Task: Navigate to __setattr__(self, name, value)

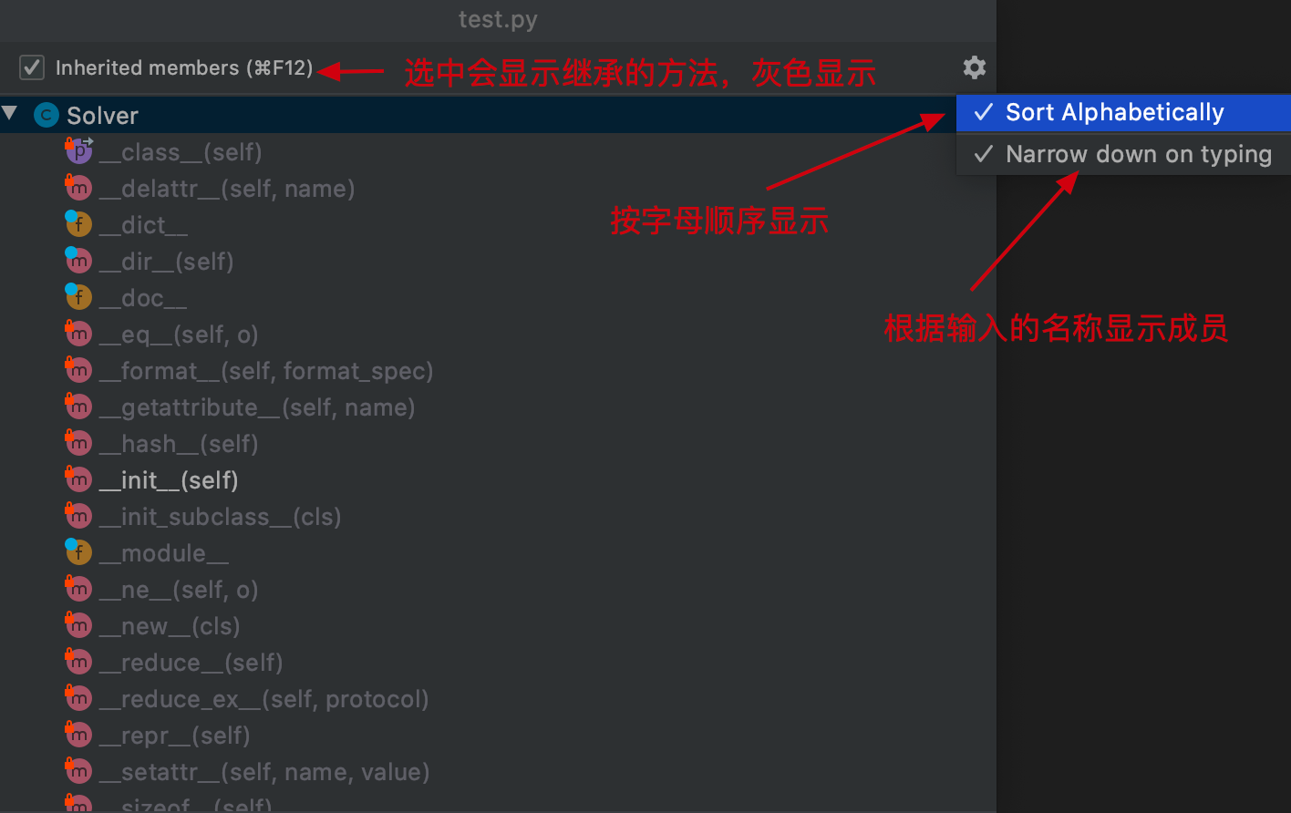Action: 264,772
